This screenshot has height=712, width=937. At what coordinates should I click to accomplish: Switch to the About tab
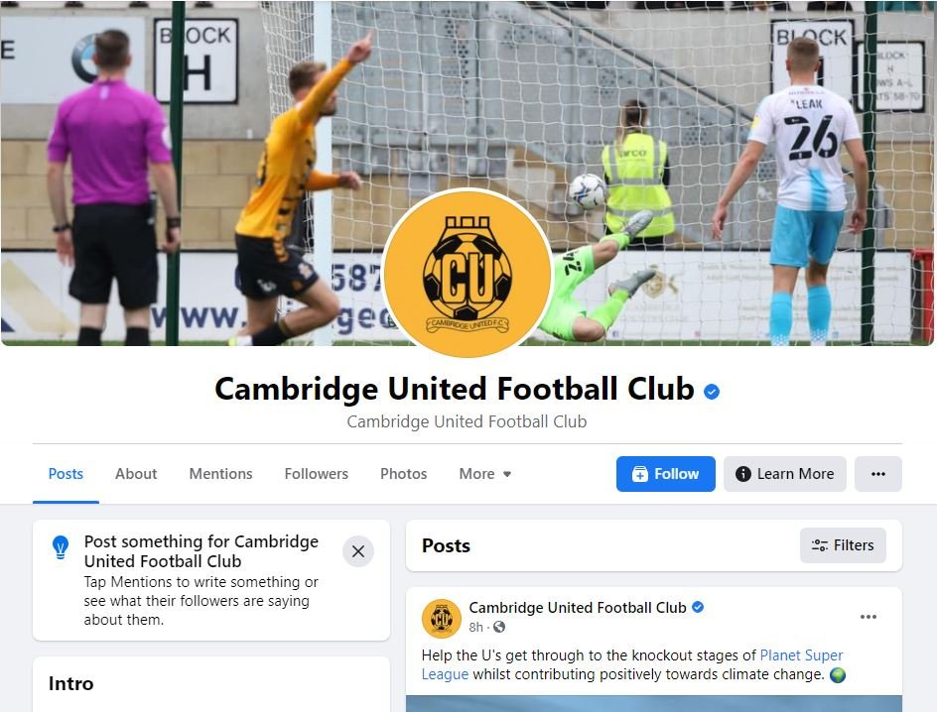(136, 474)
